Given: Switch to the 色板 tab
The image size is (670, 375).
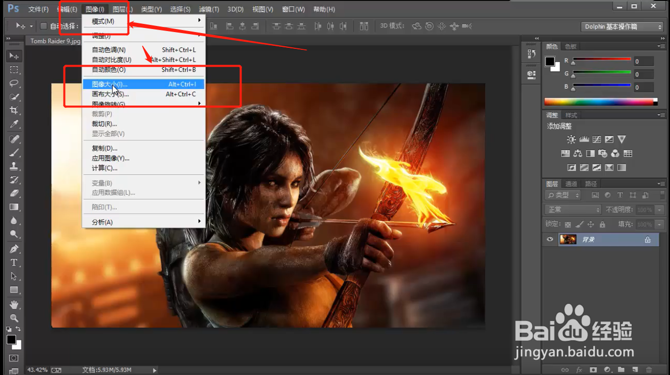Looking at the screenshot, I should click(x=571, y=46).
